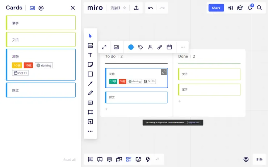Start presentation mode in bottom toolbar
This screenshot has height=167, width=268.
(x=100, y=159)
